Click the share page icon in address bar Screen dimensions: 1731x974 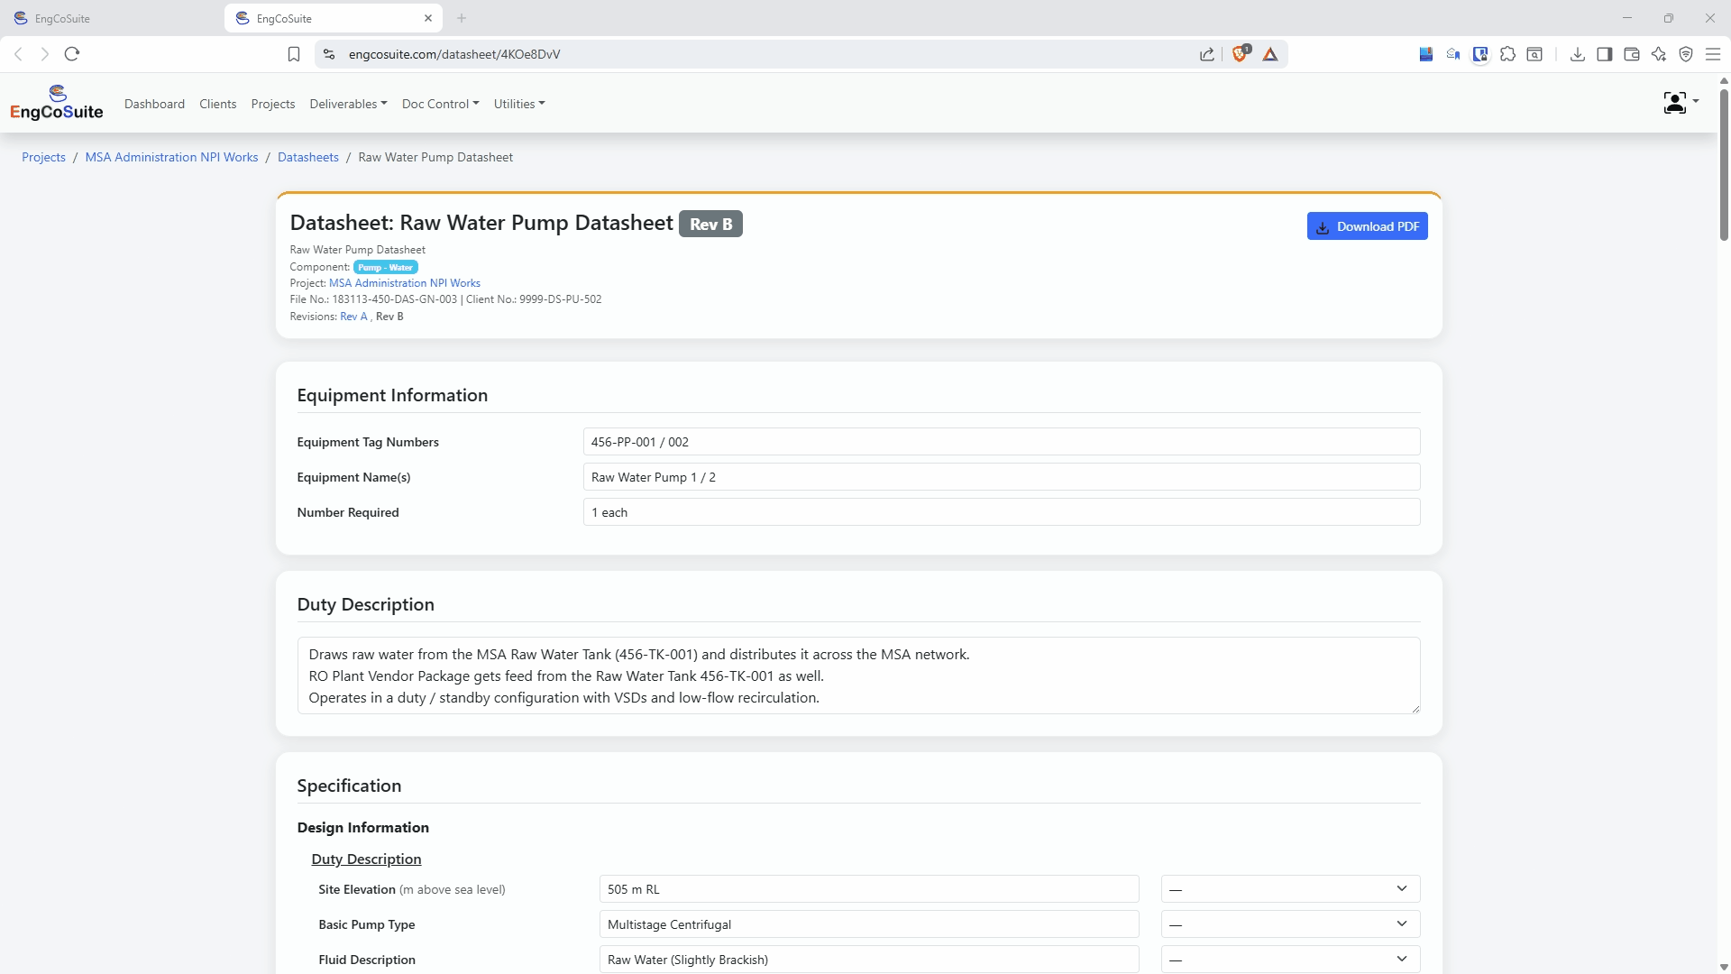(x=1207, y=54)
